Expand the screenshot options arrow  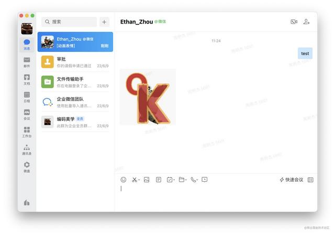[139, 180]
